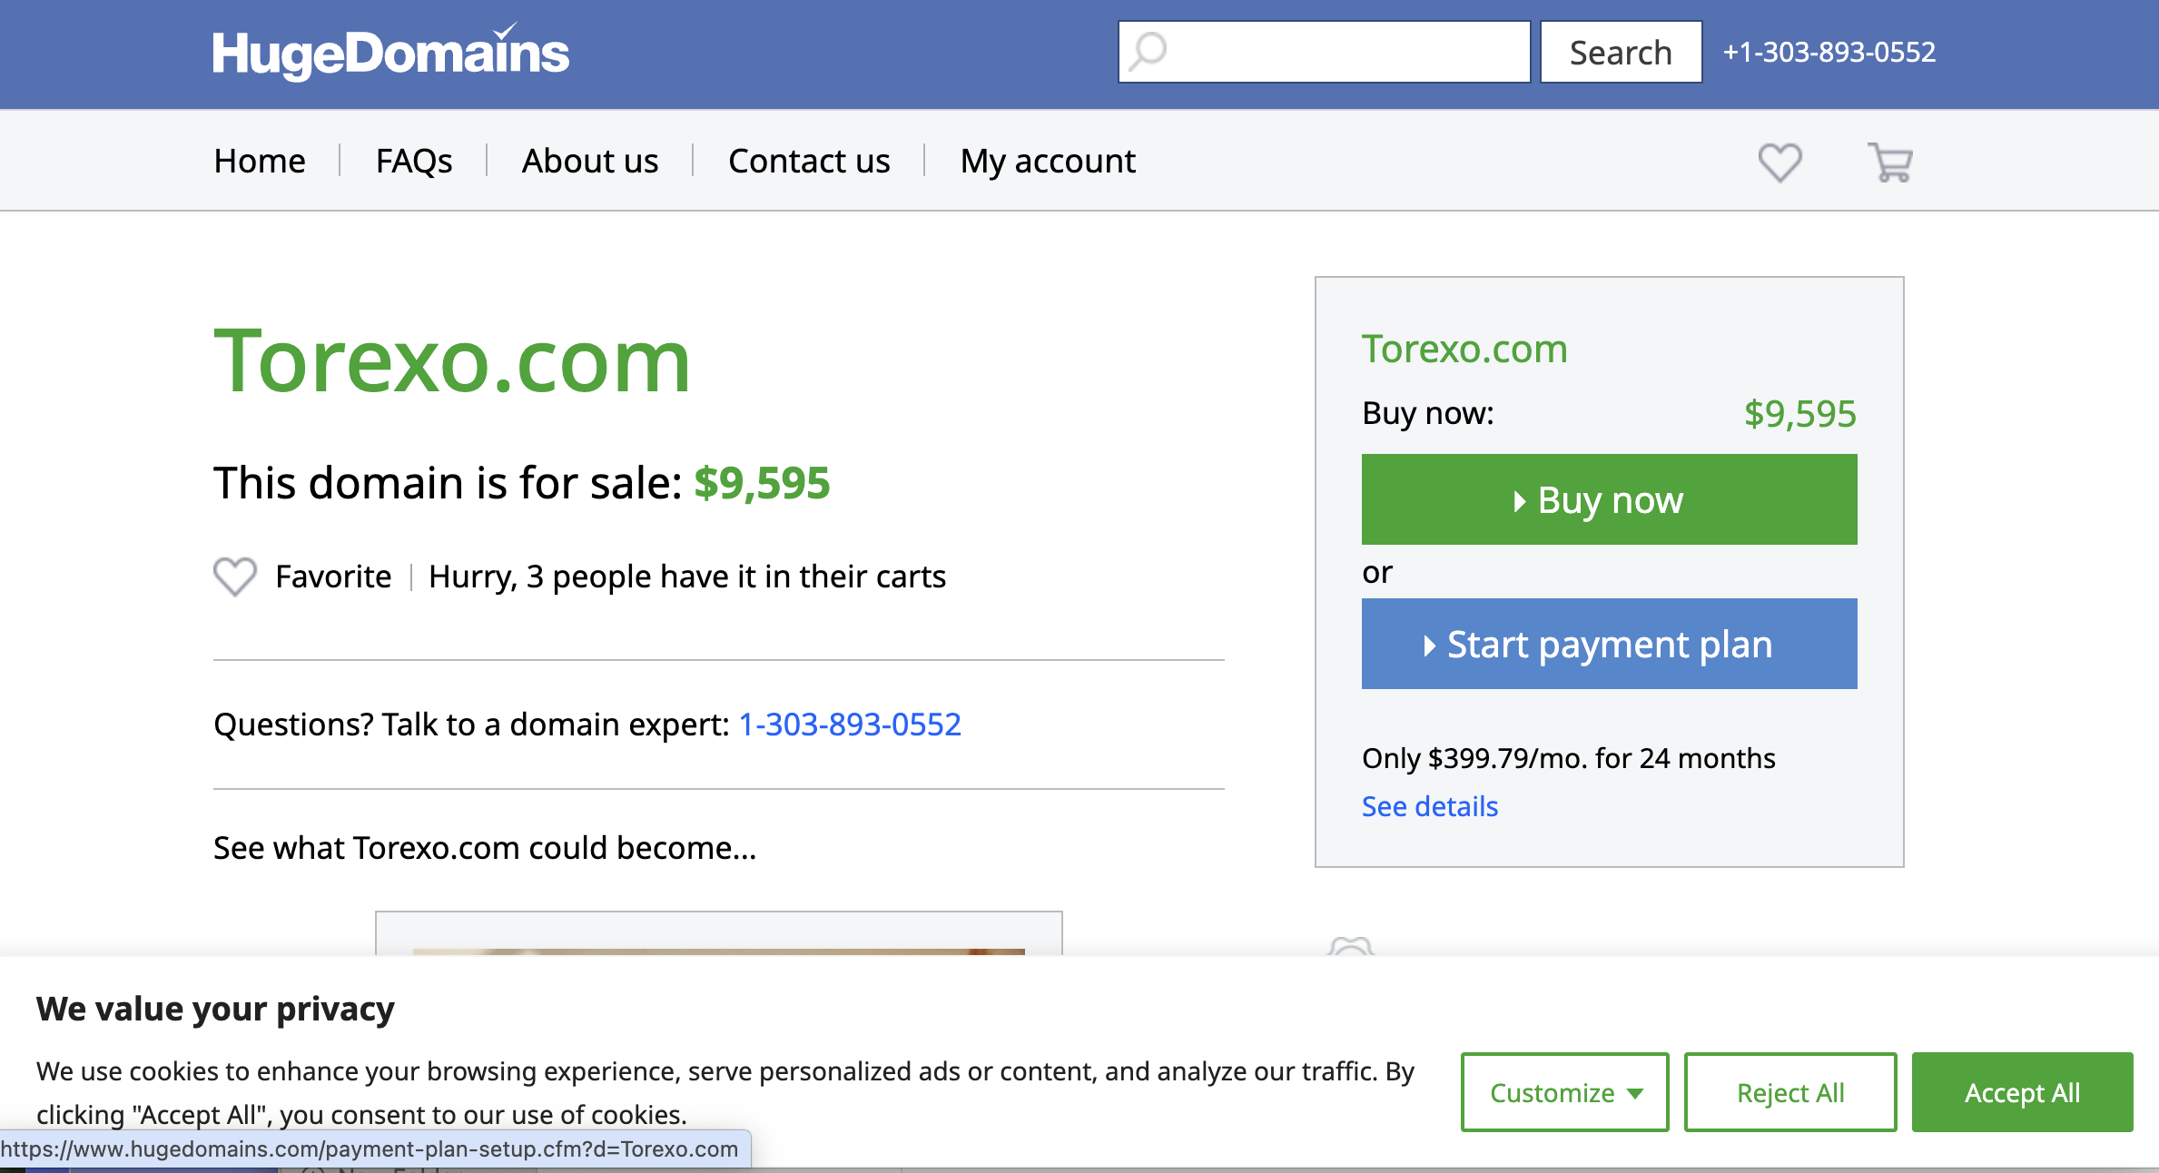Toggle the Favorite heart for Torexo.com
Screen dimensions: 2159x1173
tap(235, 577)
